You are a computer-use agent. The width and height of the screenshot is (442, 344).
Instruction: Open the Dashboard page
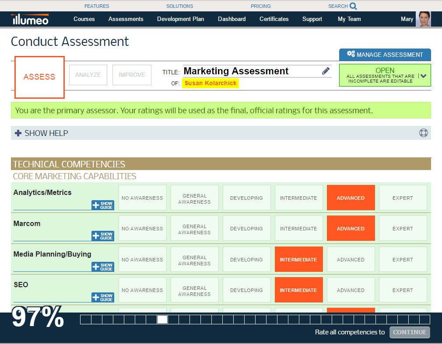pyautogui.click(x=232, y=19)
